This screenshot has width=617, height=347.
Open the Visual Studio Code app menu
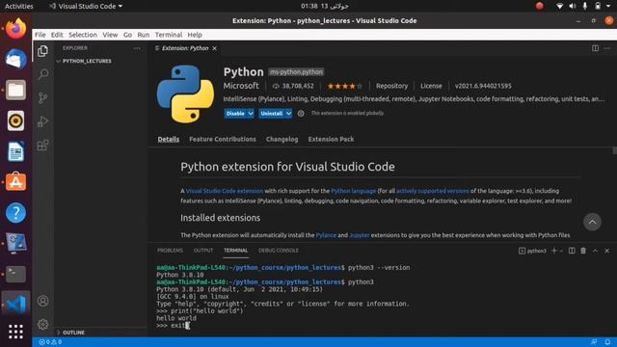[x=86, y=6]
